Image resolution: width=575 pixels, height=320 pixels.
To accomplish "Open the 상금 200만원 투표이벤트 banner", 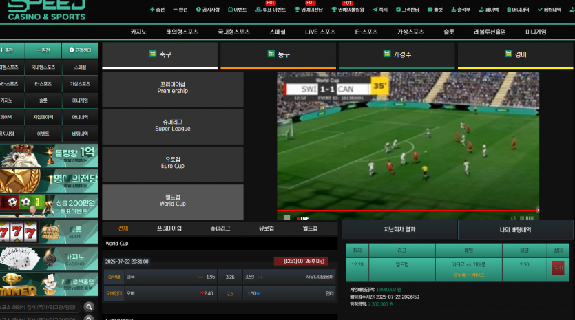I will [49, 206].
